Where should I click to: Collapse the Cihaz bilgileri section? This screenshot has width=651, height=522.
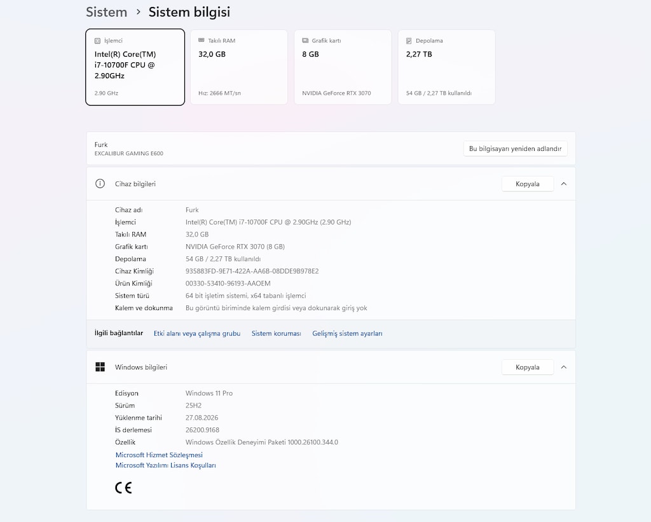click(564, 184)
